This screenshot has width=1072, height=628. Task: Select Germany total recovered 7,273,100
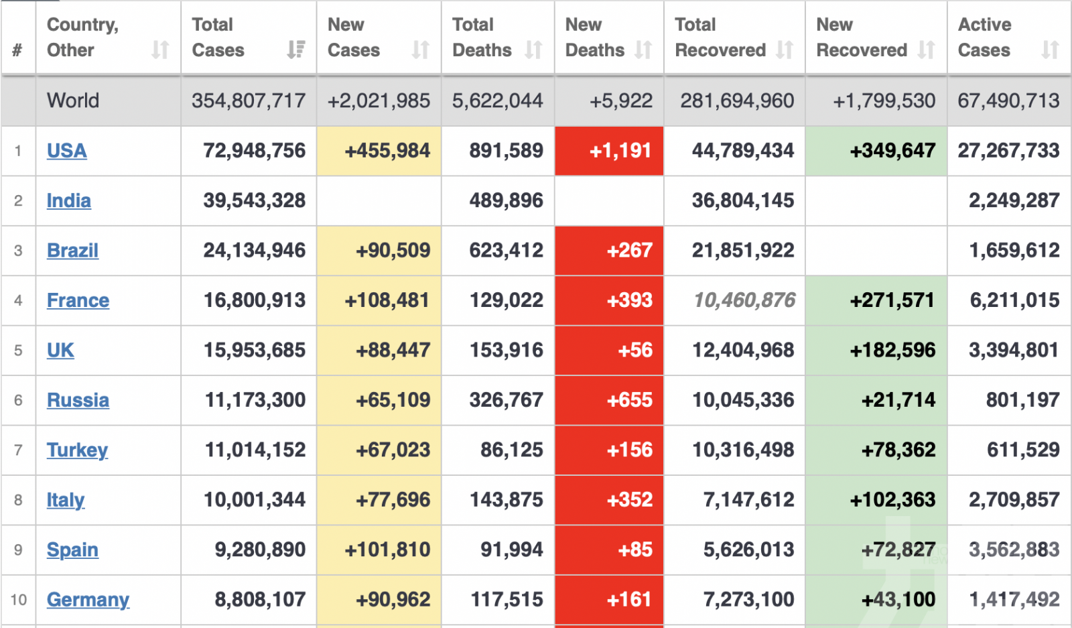click(748, 600)
